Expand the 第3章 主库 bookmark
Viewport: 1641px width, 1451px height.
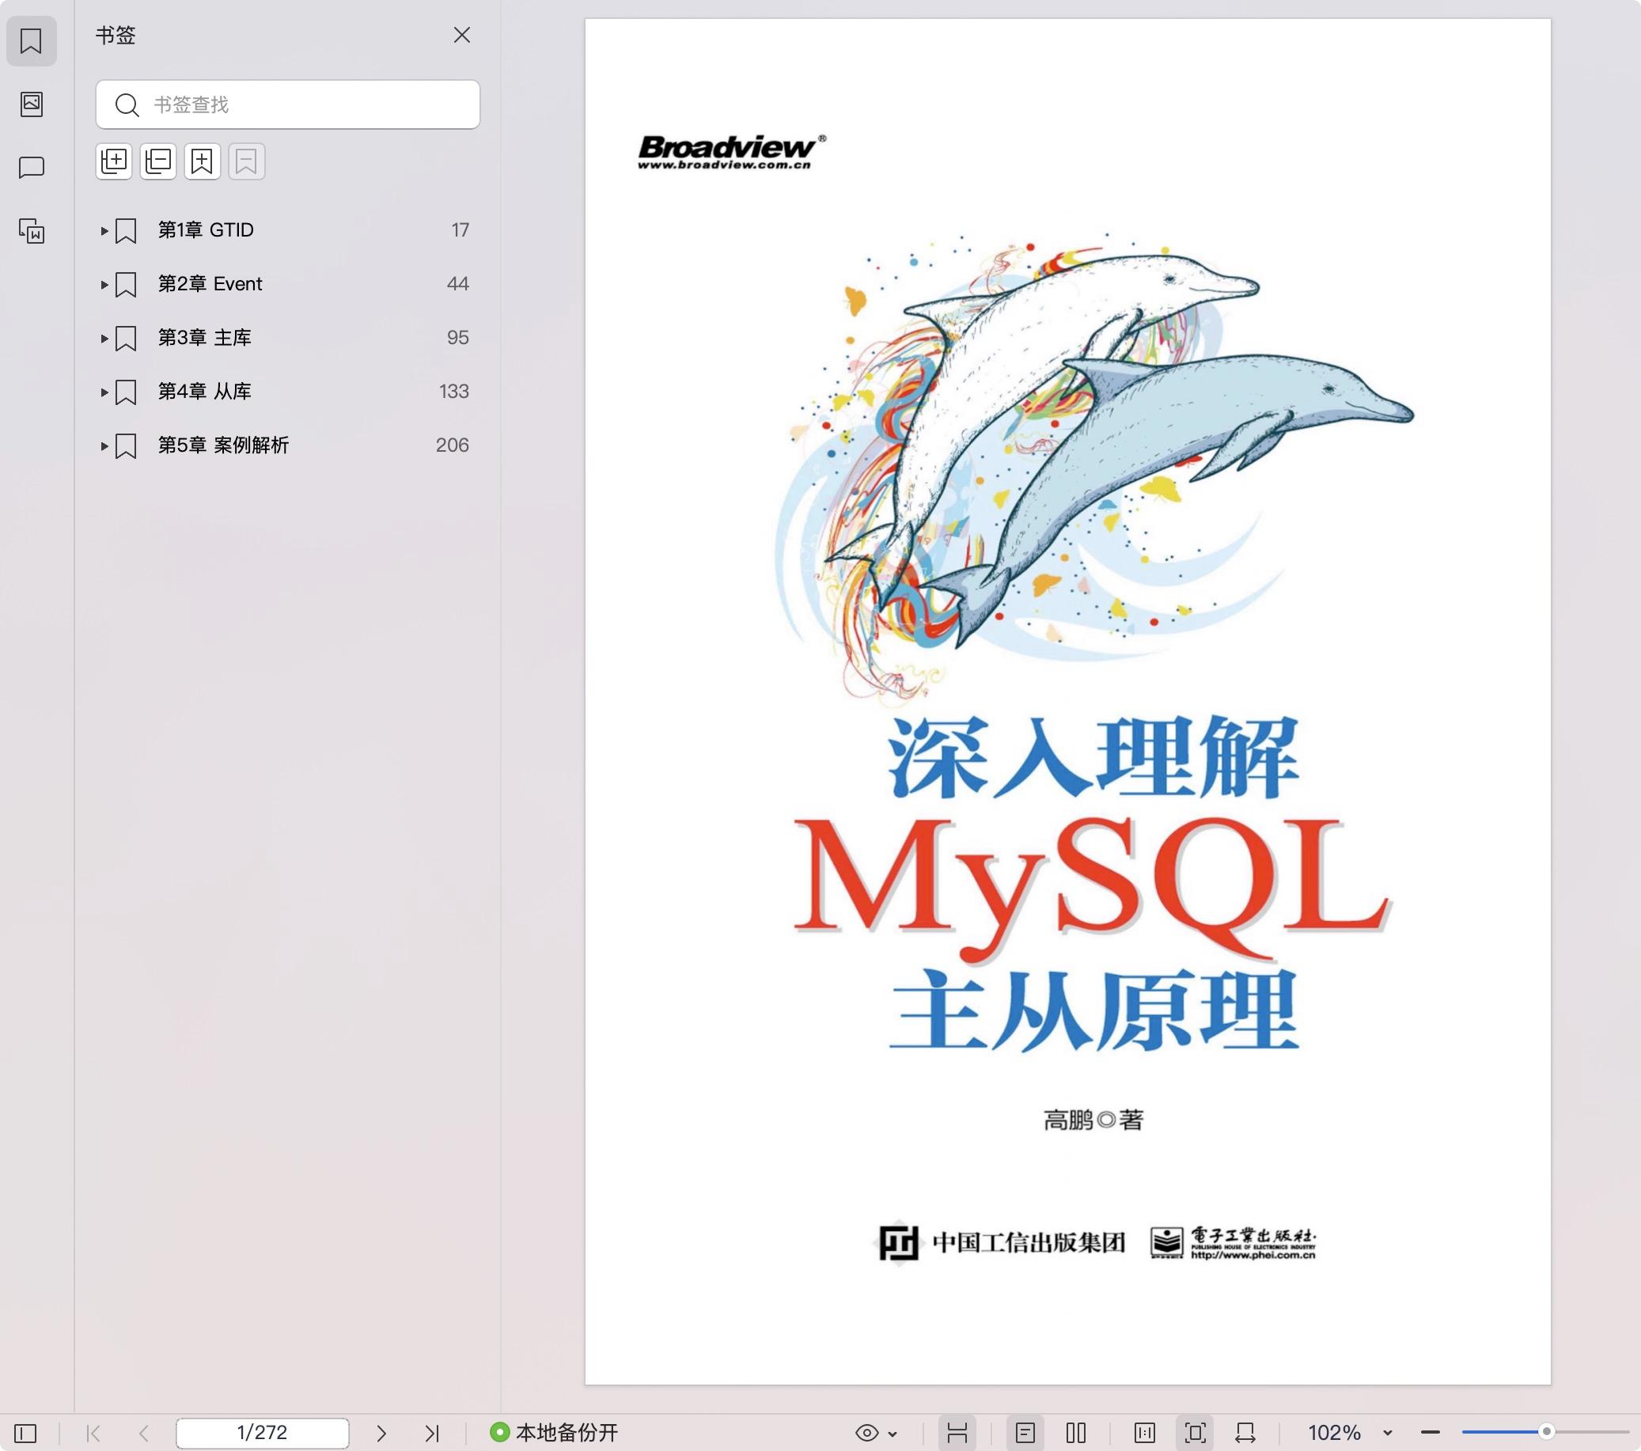click(104, 338)
